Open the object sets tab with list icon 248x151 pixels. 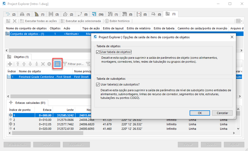point(171,14)
